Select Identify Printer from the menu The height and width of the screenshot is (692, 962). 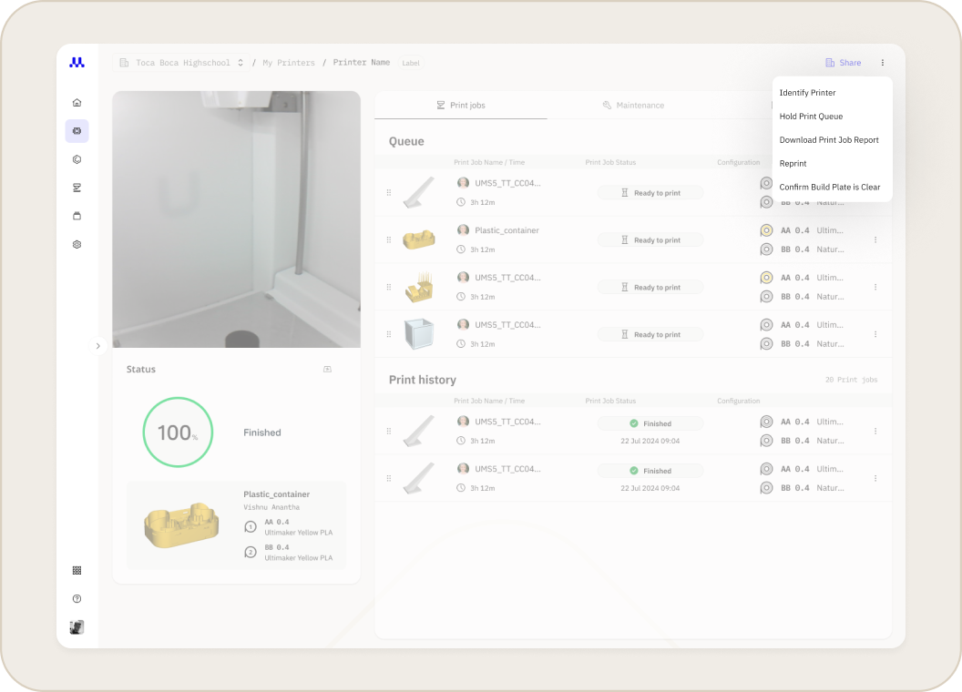(807, 93)
